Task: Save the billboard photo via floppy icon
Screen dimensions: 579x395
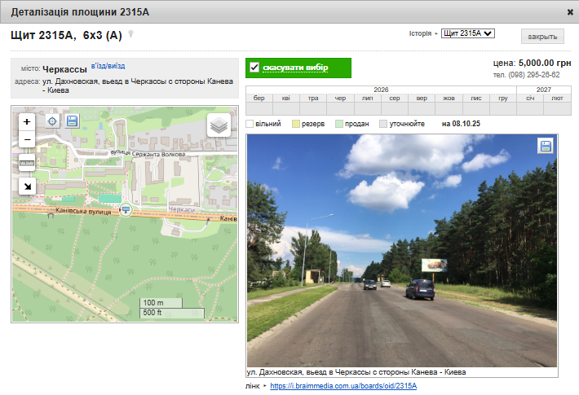Action: tap(546, 146)
